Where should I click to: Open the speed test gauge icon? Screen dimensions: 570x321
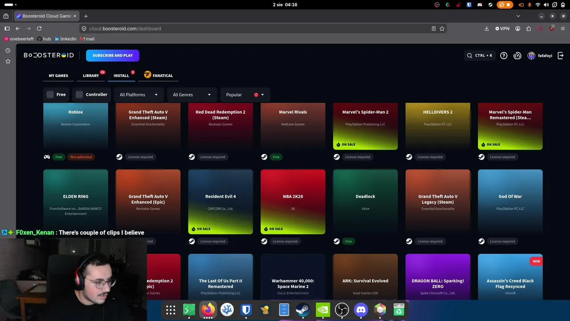pos(517,56)
